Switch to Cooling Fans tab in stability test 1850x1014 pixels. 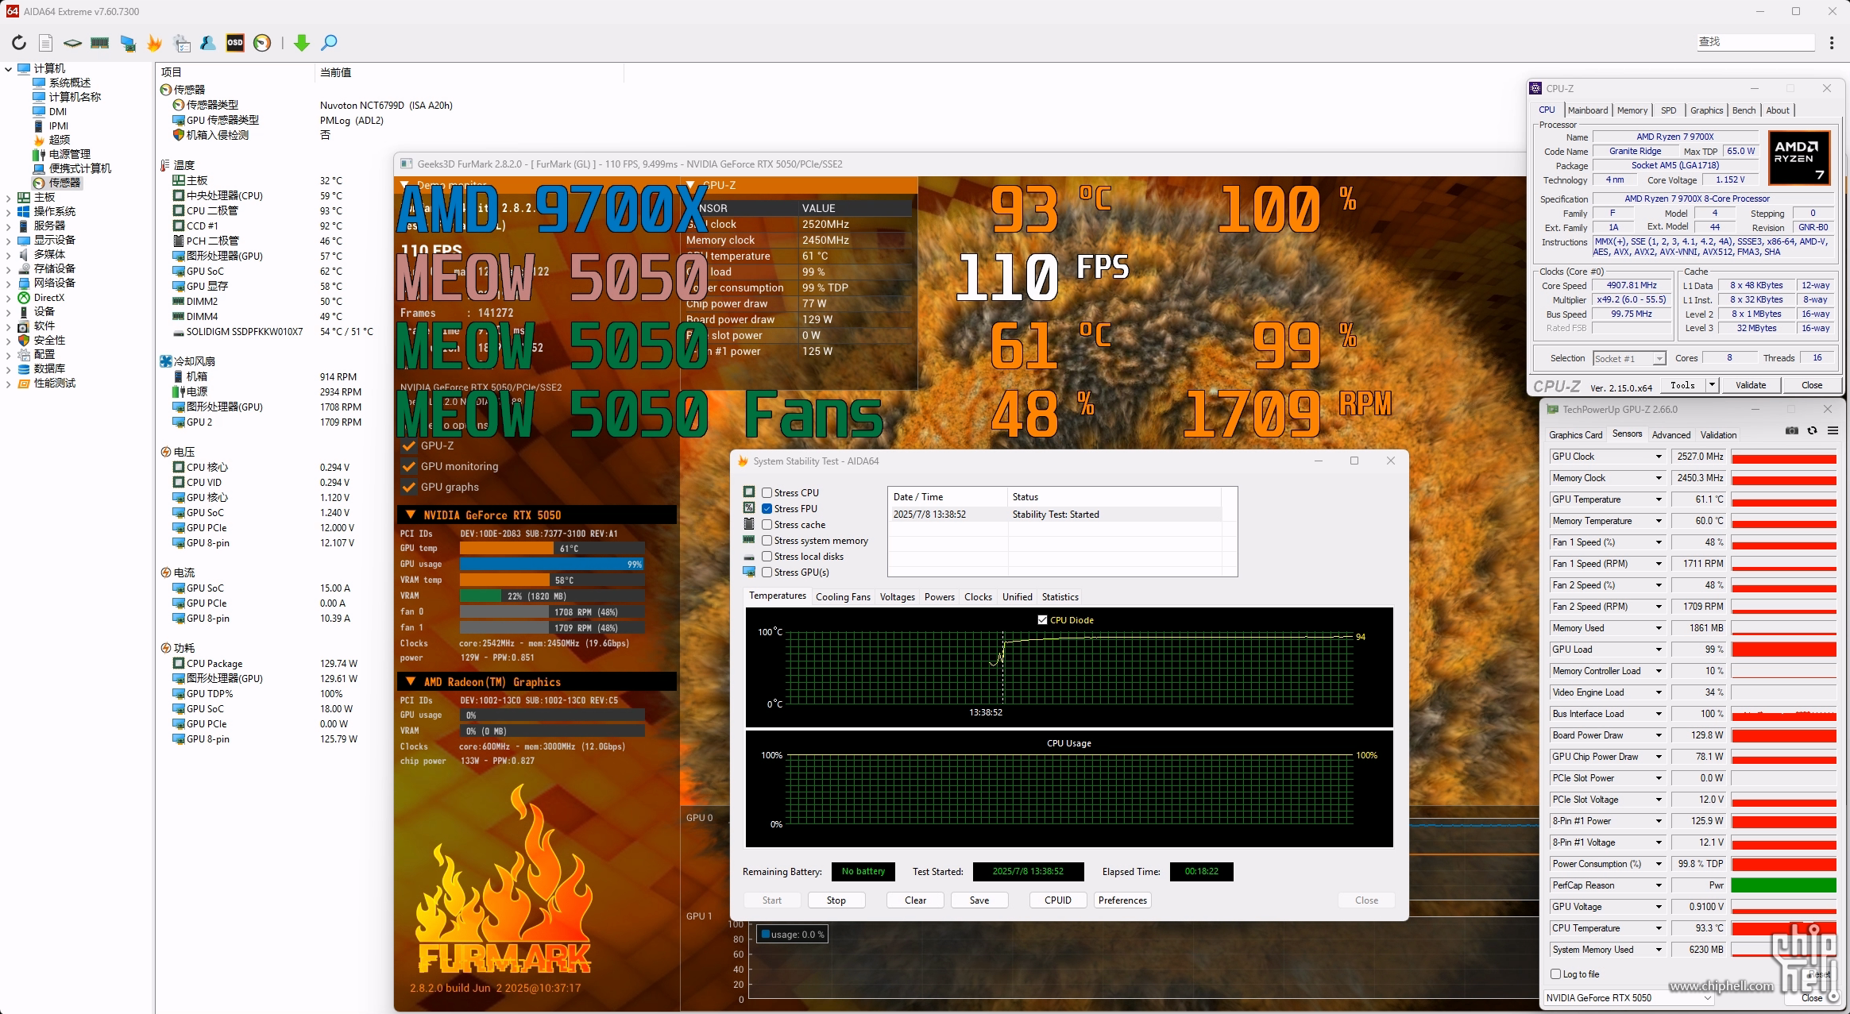[x=843, y=597]
